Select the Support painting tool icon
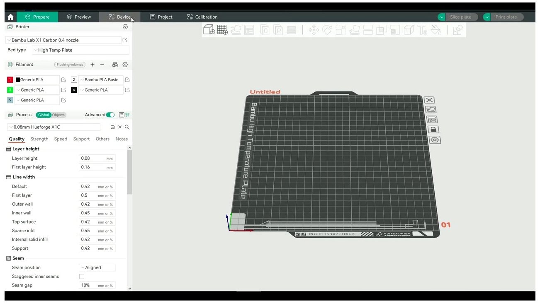Image resolution: width=540 pixels, height=303 pixels. tap(395, 30)
